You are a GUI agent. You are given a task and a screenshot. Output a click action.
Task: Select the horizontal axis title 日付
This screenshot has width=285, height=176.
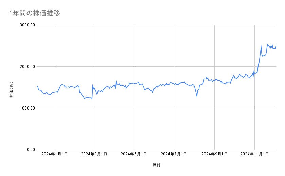157,165
